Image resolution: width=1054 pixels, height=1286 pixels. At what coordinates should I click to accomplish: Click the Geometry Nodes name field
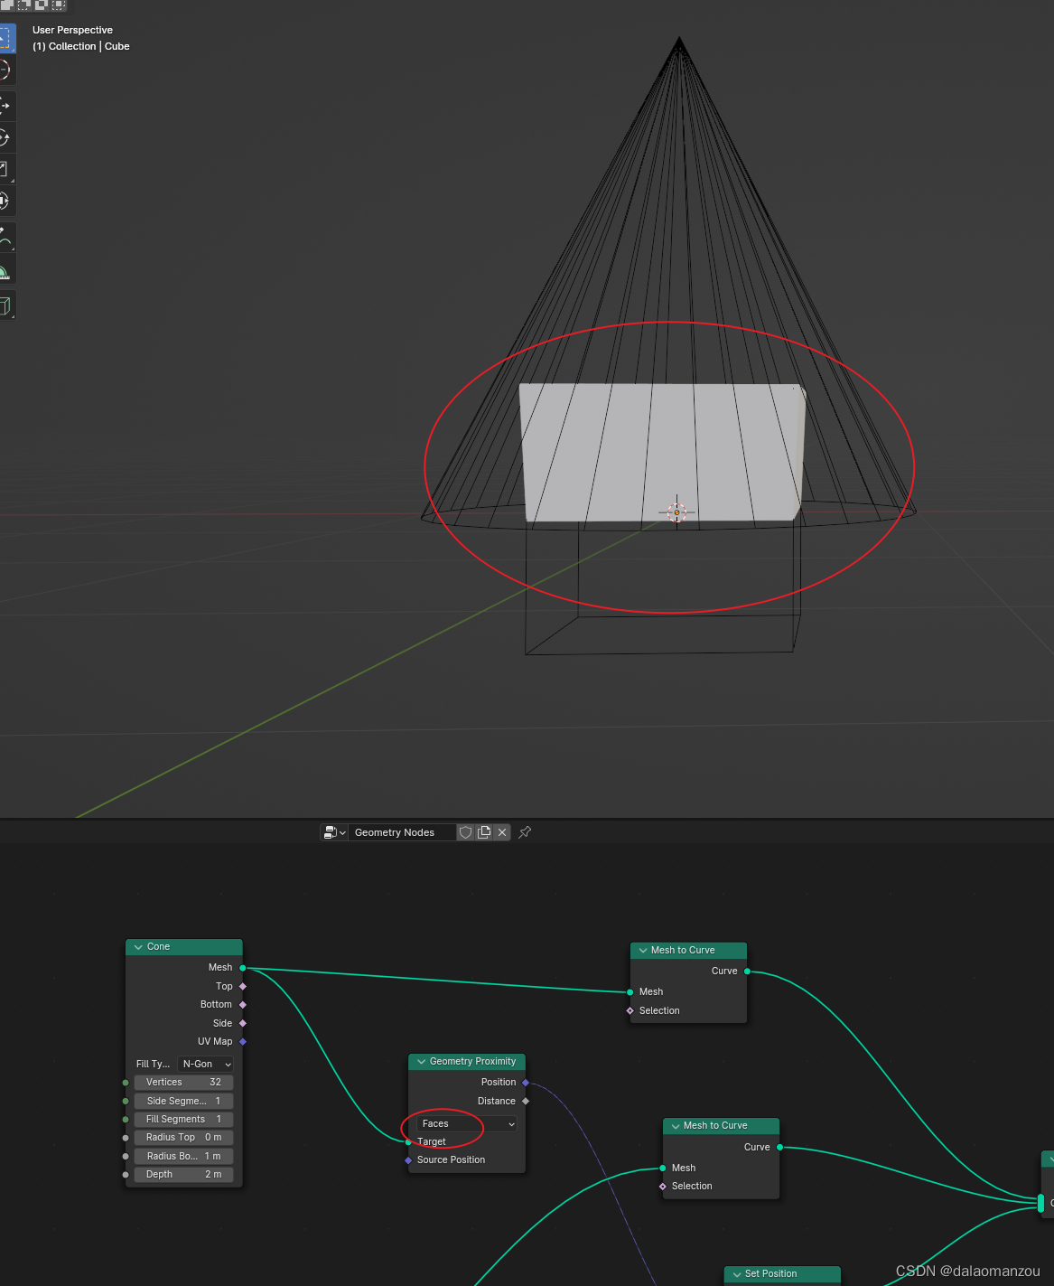402,832
